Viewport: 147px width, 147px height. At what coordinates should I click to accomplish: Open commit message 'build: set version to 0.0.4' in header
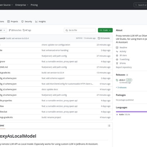point(17,38)
